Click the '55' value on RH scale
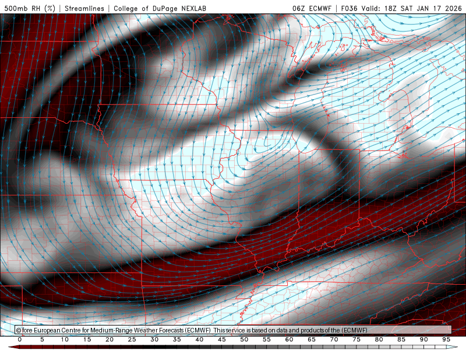Viewport: 466px width, 350px height. 267,339
